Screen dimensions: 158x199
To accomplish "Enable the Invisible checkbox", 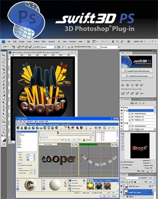I will (121, 167).
